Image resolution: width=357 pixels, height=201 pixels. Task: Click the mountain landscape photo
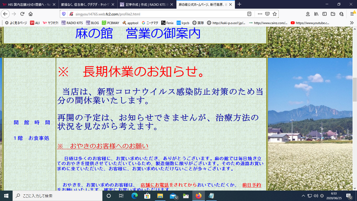pos(310,124)
